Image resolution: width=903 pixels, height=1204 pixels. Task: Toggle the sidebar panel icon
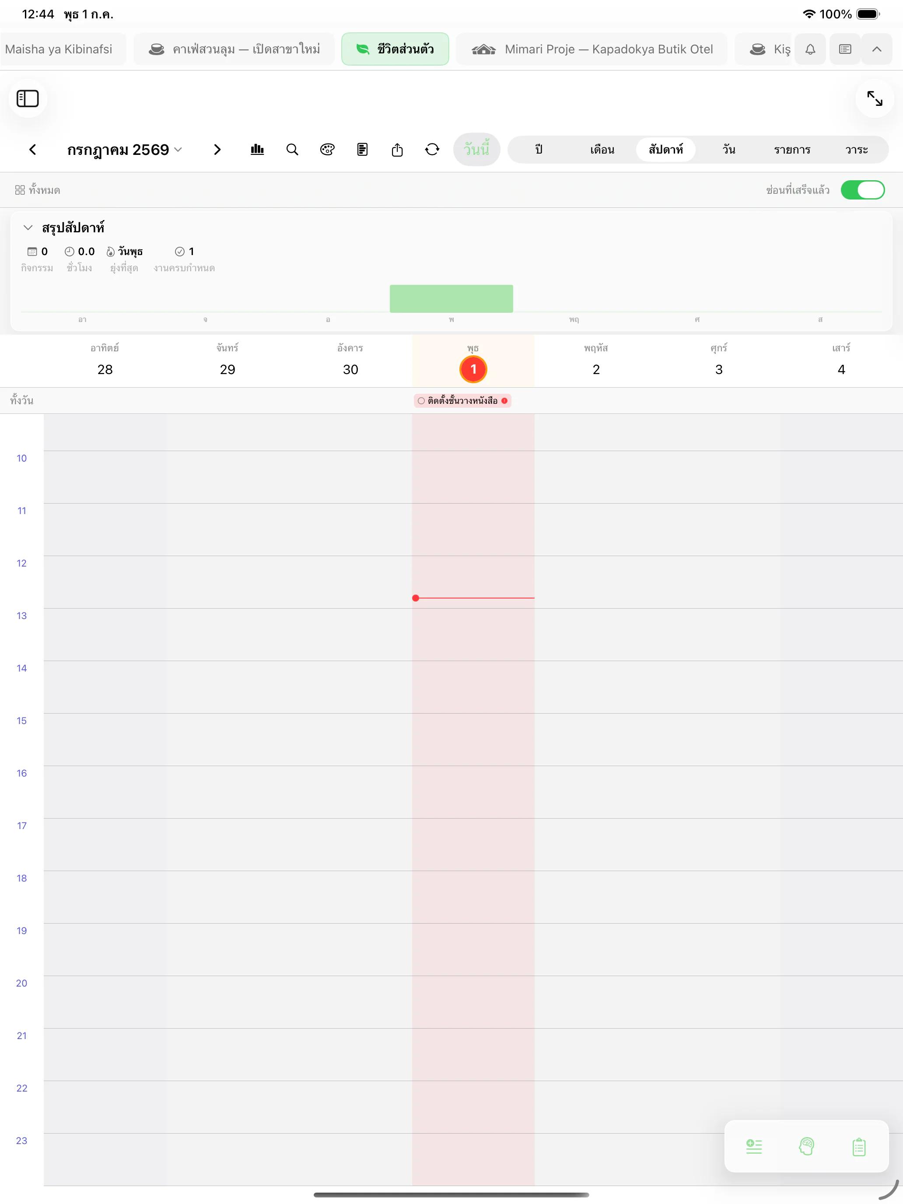tap(27, 98)
